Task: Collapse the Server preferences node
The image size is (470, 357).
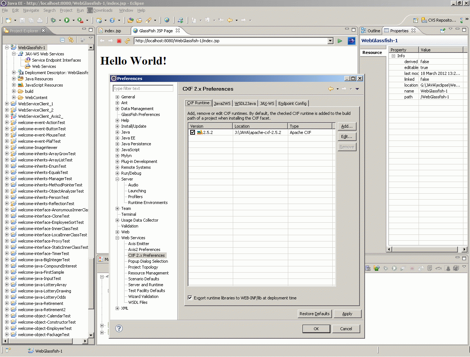Action: point(117,179)
